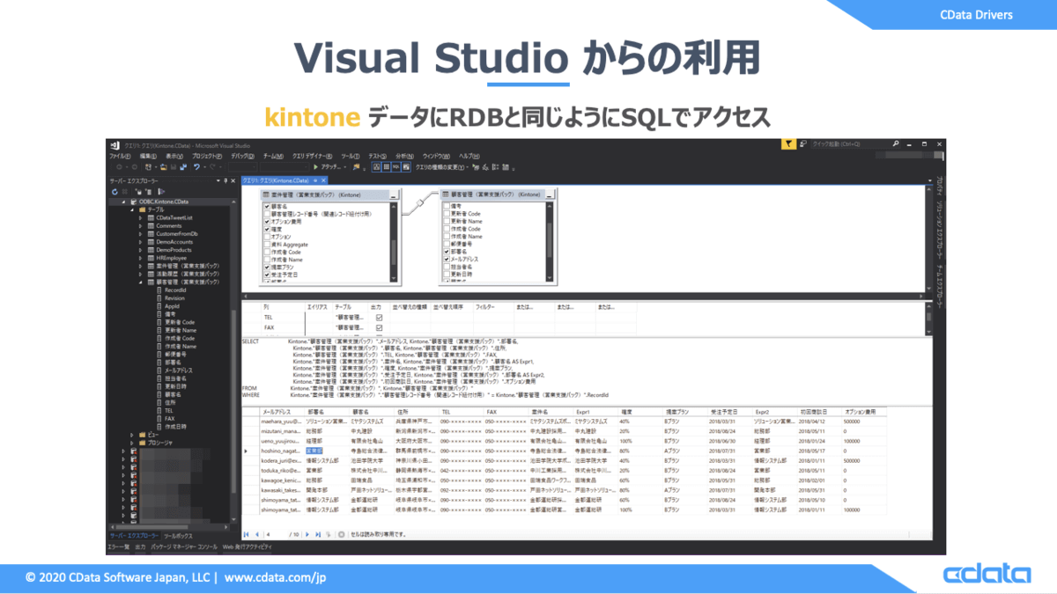Open パッケージ マネージャー コンソール tab
The height and width of the screenshot is (594, 1057).
tap(184, 547)
